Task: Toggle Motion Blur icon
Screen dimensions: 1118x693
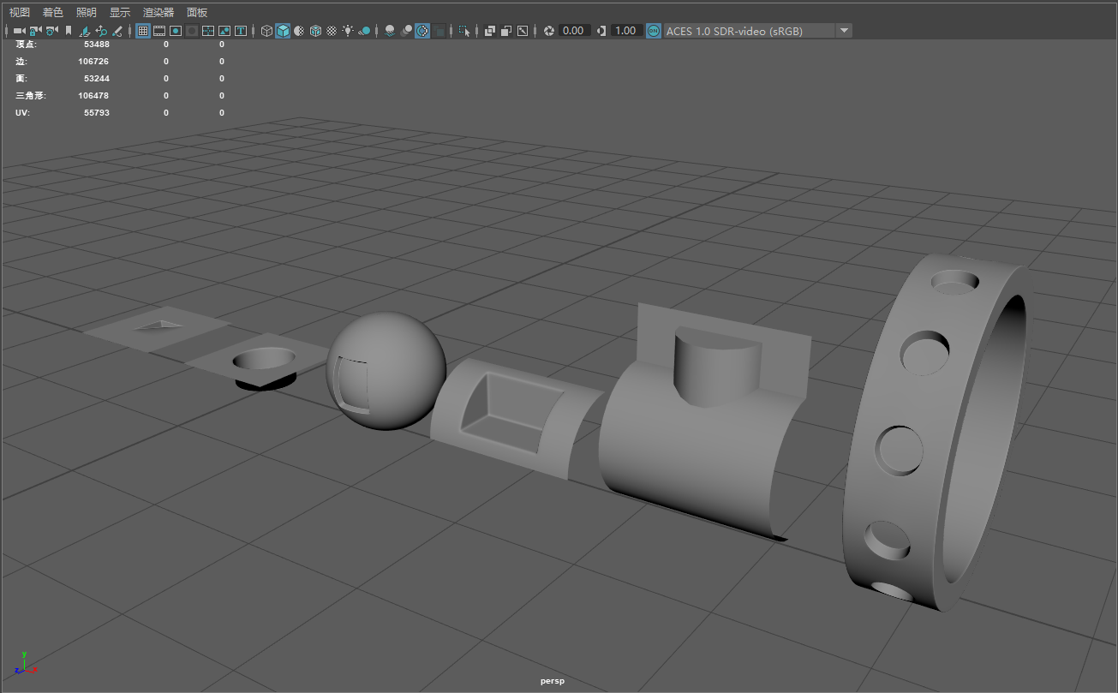Action: point(408,31)
